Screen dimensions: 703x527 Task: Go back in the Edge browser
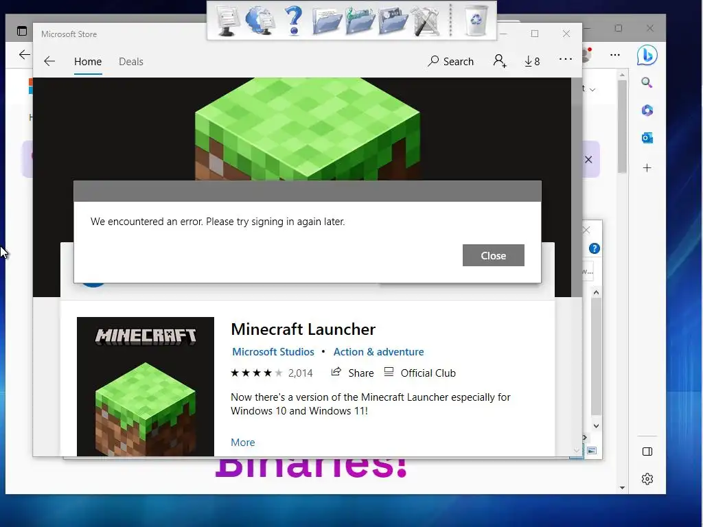coord(24,55)
